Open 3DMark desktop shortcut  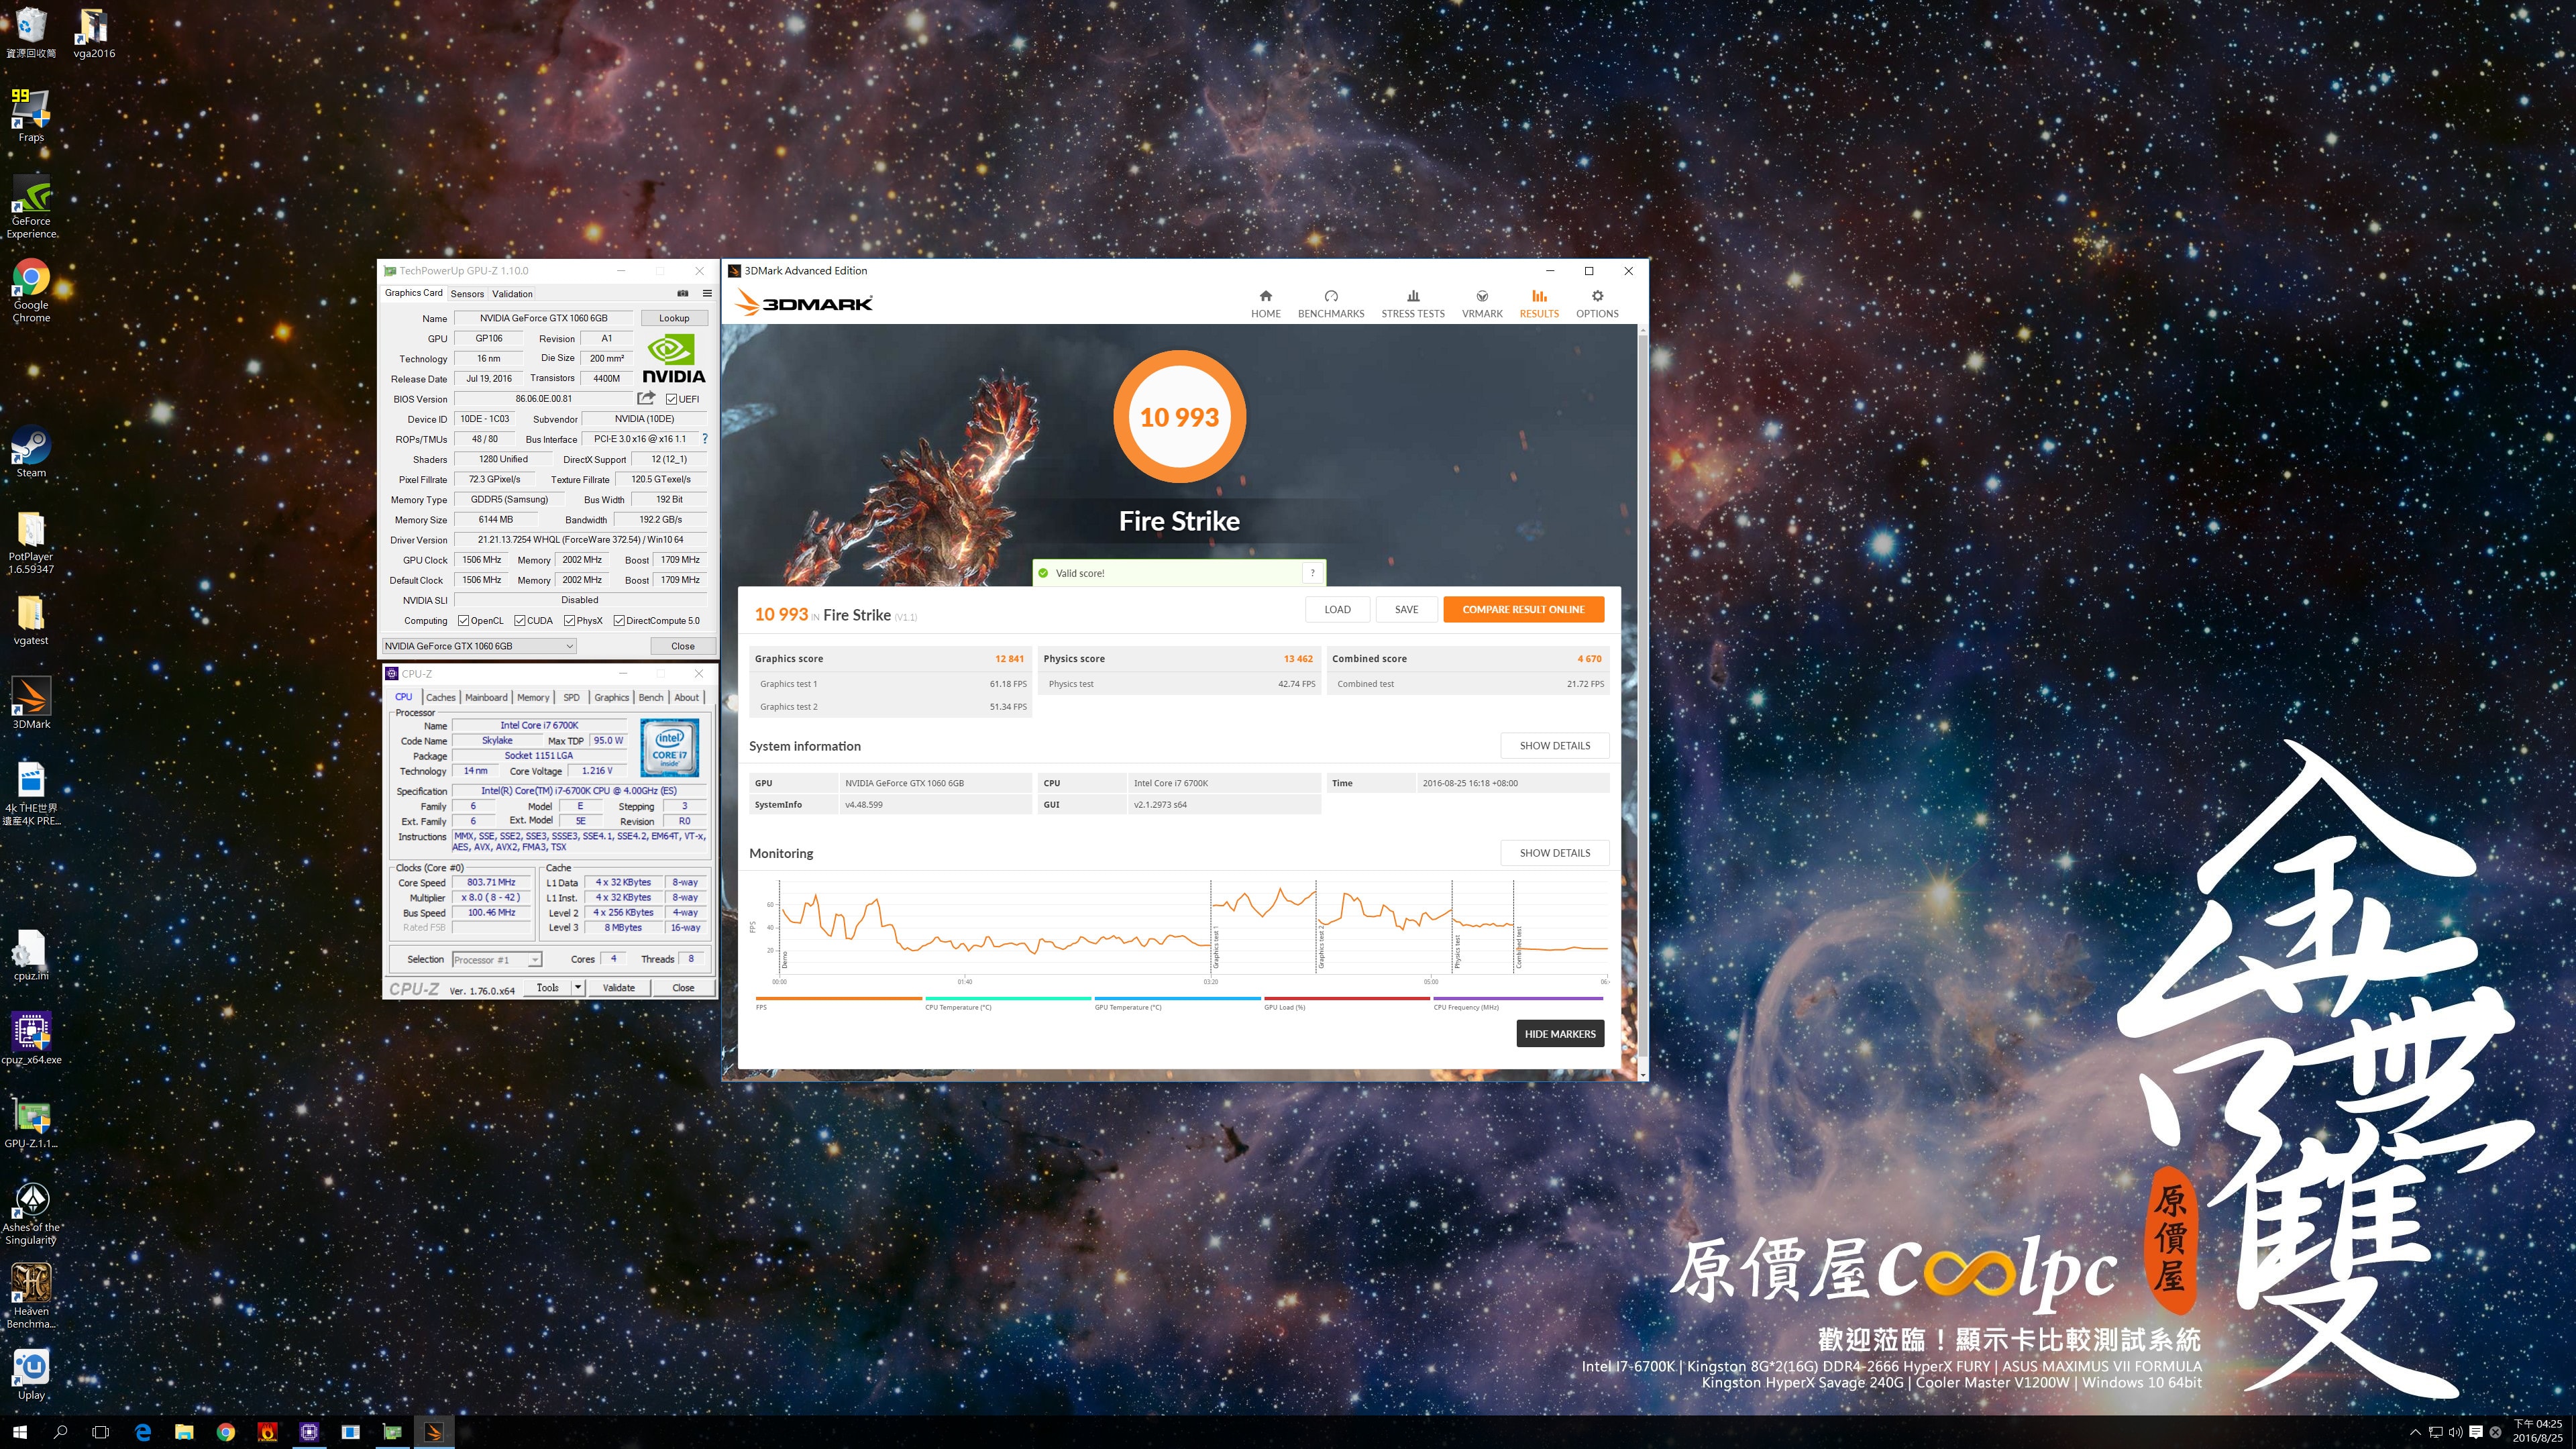(31, 702)
